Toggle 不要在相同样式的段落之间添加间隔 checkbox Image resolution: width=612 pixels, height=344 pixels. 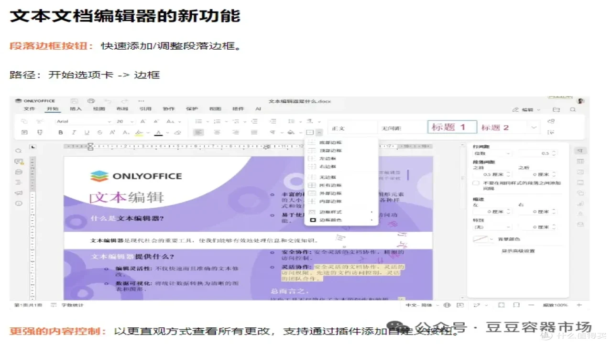475,183
